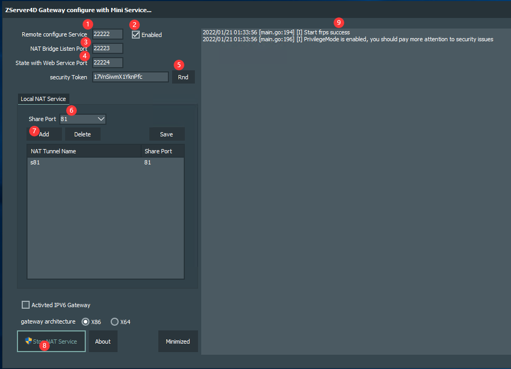Switch to the Local NAT Service tab

coord(43,99)
